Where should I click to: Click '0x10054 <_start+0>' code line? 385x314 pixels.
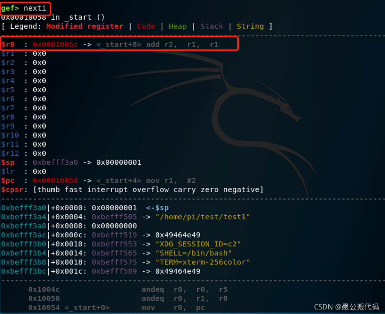69,308
